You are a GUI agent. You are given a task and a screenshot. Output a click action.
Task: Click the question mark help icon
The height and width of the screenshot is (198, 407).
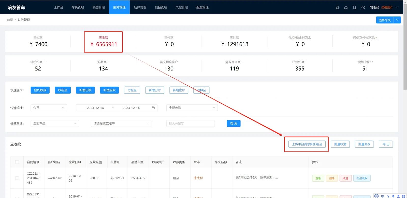[363, 8]
